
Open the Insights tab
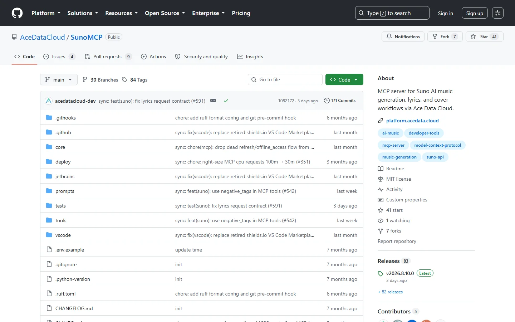pyautogui.click(x=250, y=57)
